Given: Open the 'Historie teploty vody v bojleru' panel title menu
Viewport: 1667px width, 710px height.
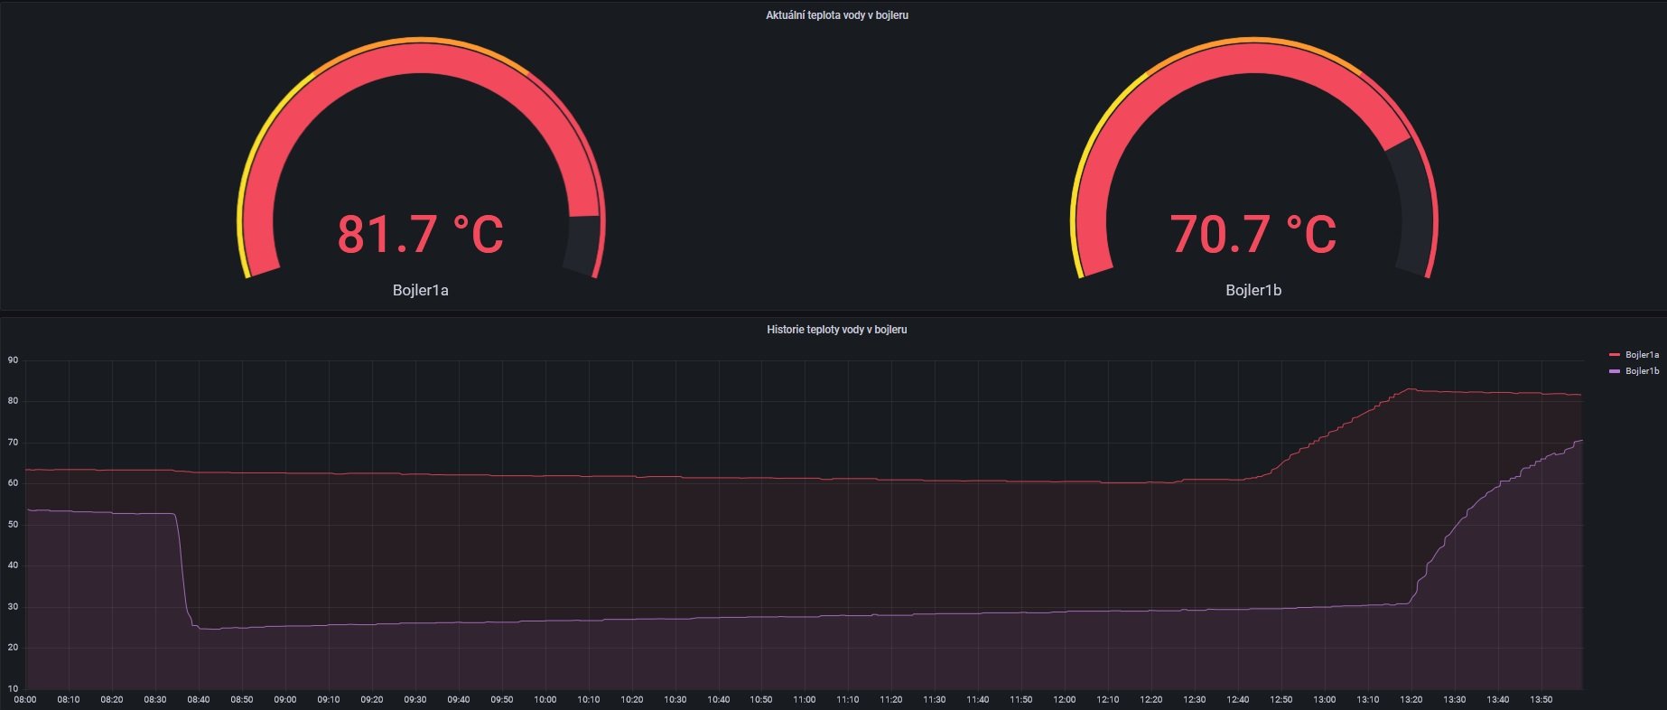Looking at the screenshot, I should point(836,330).
